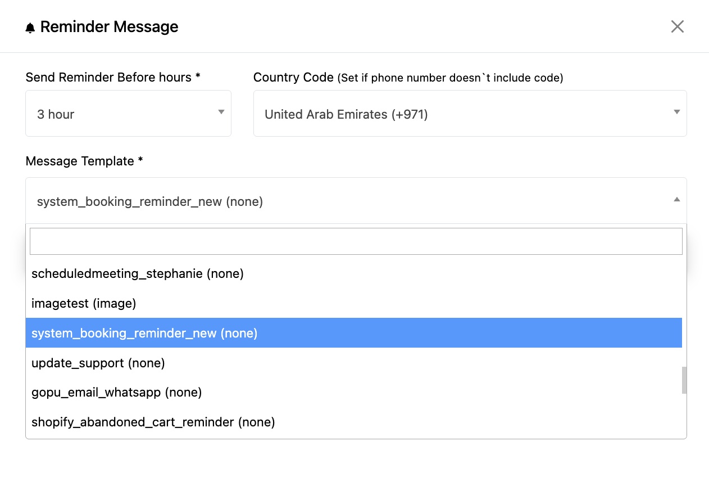Click the template list scrollbar thumb
The height and width of the screenshot is (504, 709).
(684, 380)
